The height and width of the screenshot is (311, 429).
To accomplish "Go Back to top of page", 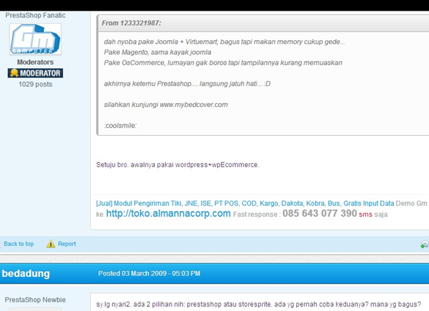I will pos(19,244).
